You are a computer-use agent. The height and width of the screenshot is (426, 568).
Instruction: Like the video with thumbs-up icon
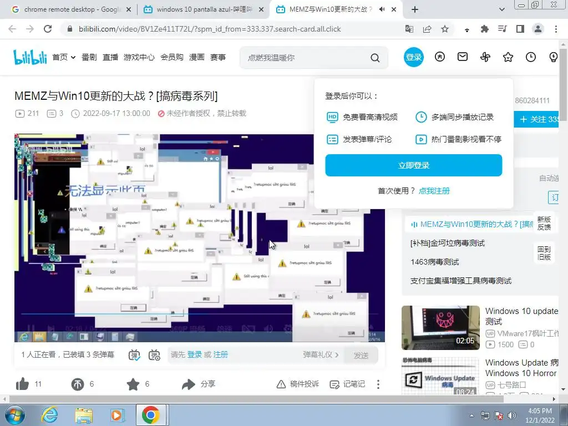click(22, 384)
